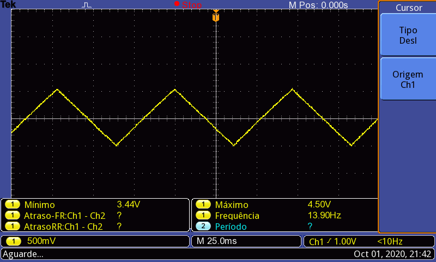Viewport: 436px width, 262px height.
Task: Click the Tek logo
Action: [x=8, y=4]
